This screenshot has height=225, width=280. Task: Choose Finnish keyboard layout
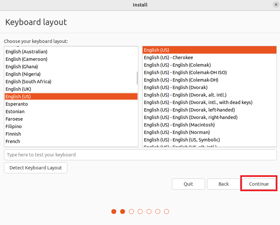tap(71, 134)
